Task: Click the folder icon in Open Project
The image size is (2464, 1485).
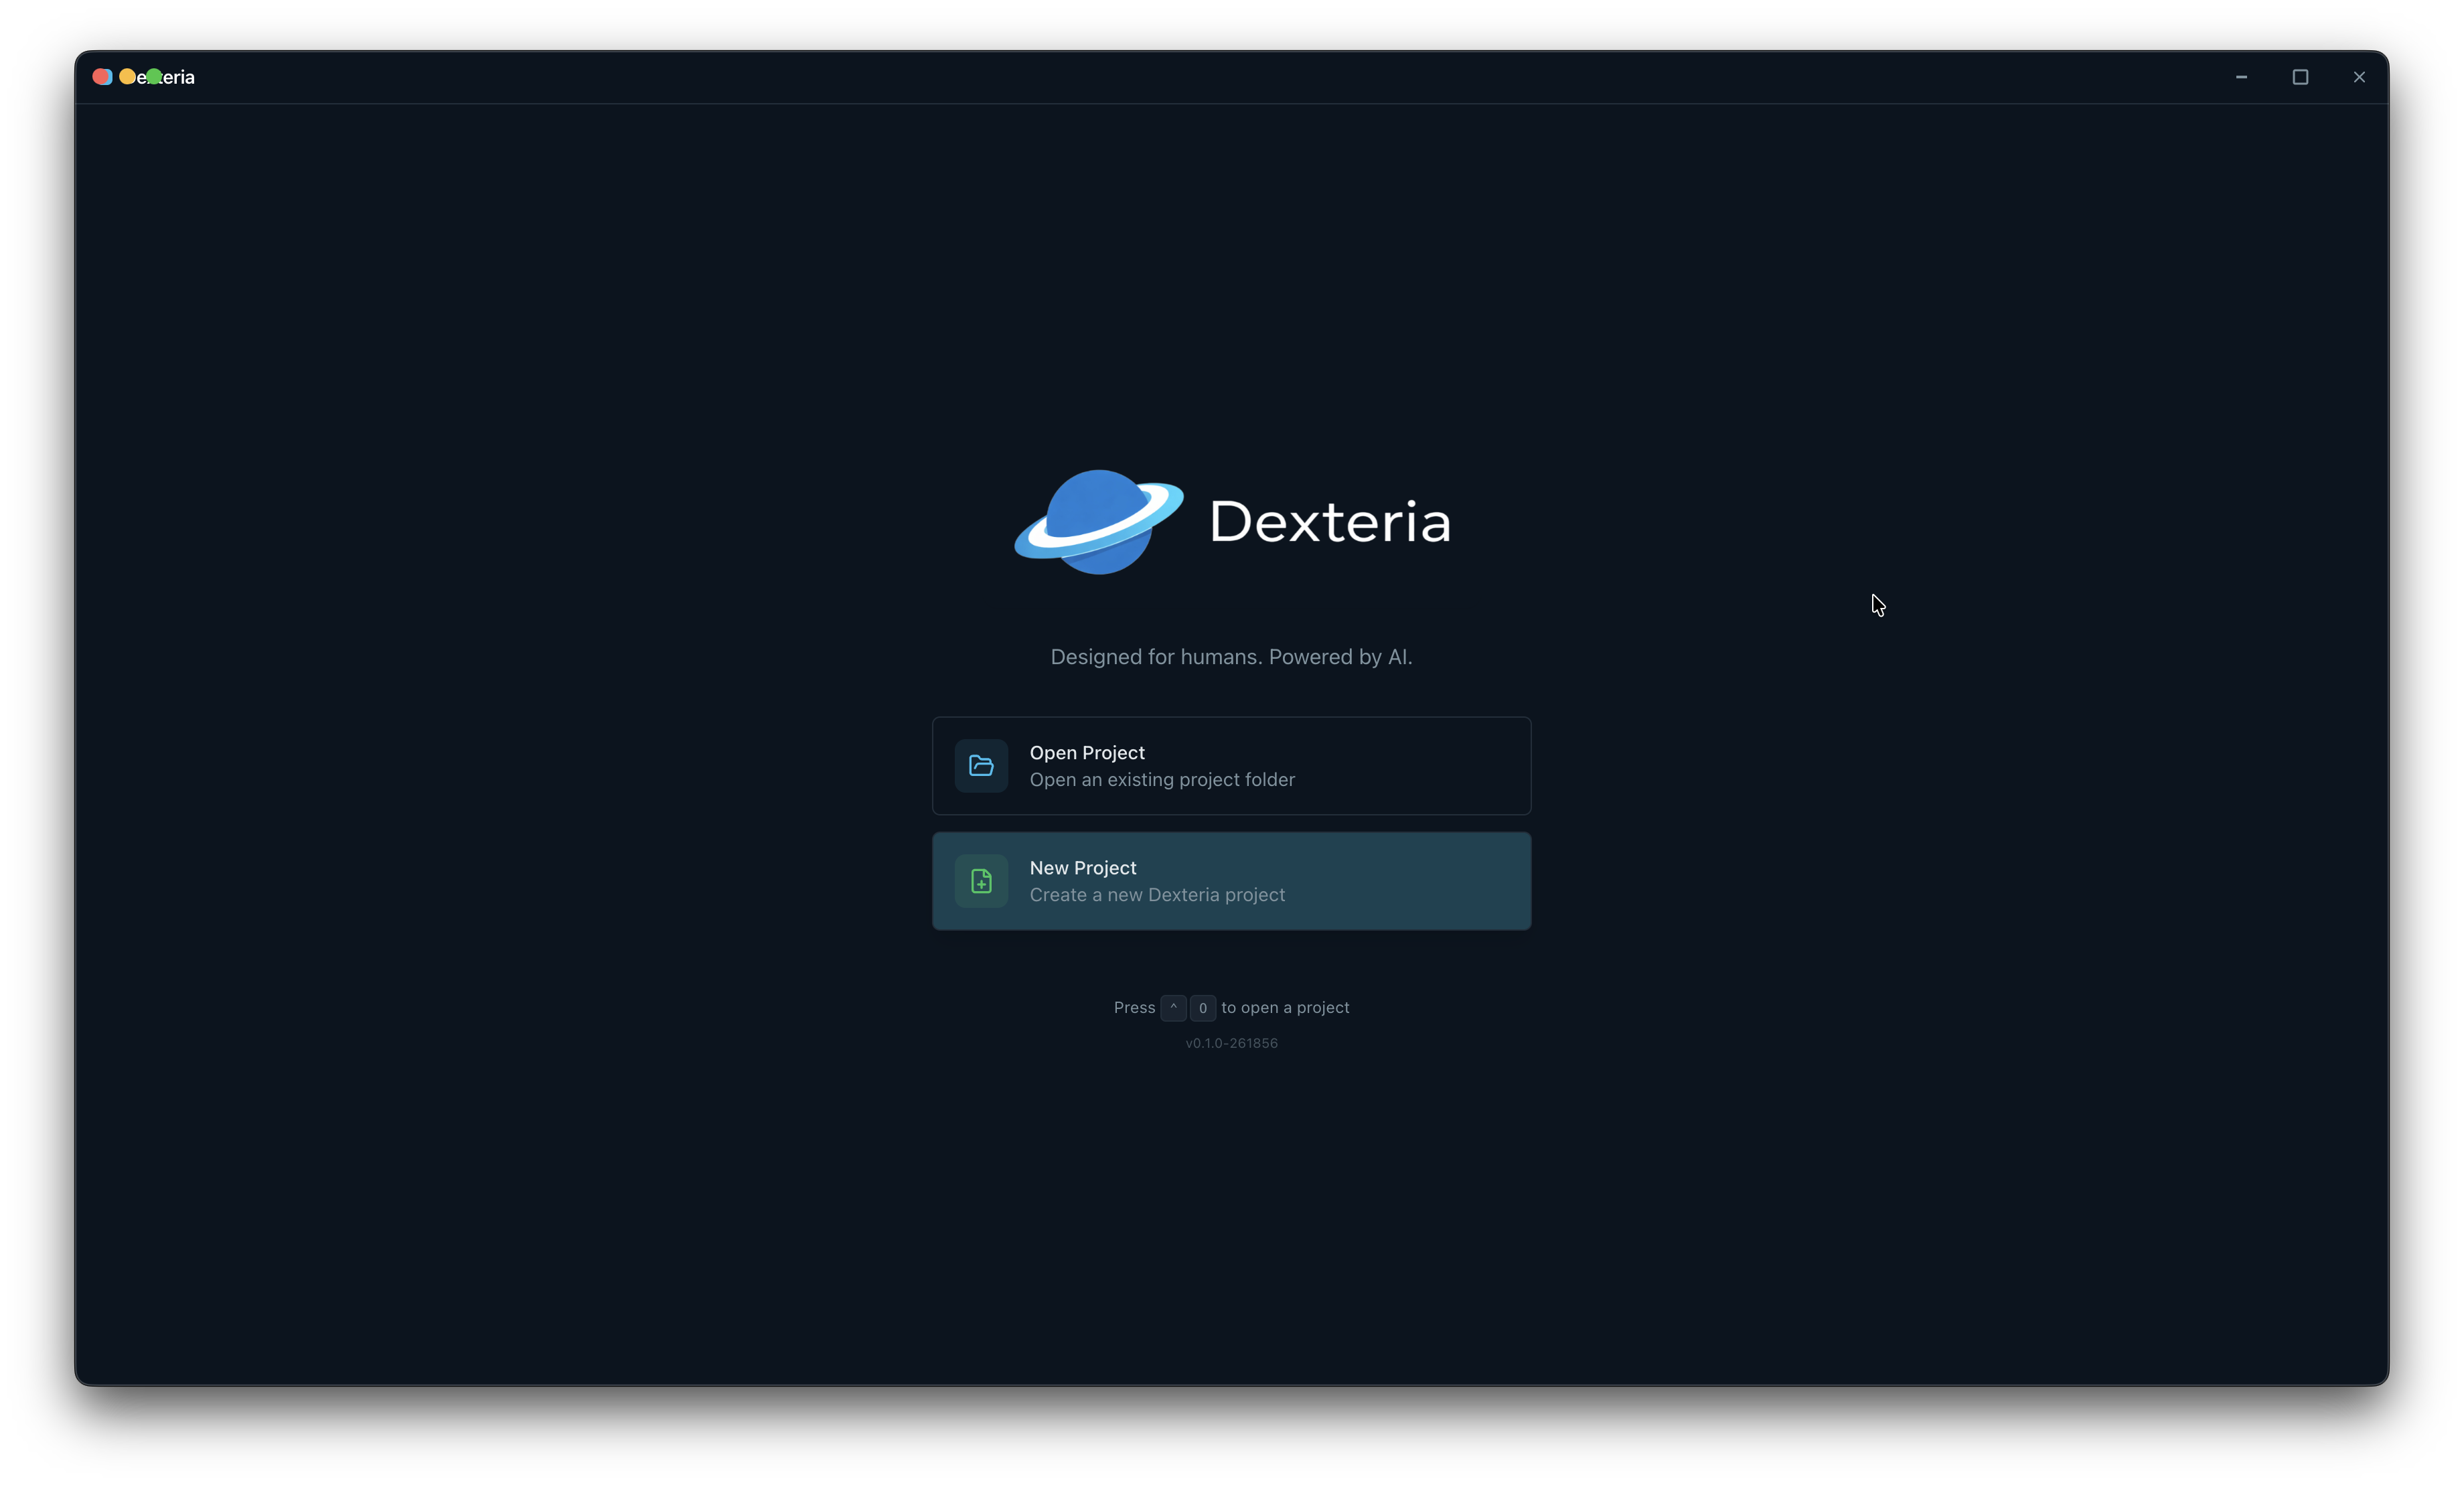Action: point(981,766)
